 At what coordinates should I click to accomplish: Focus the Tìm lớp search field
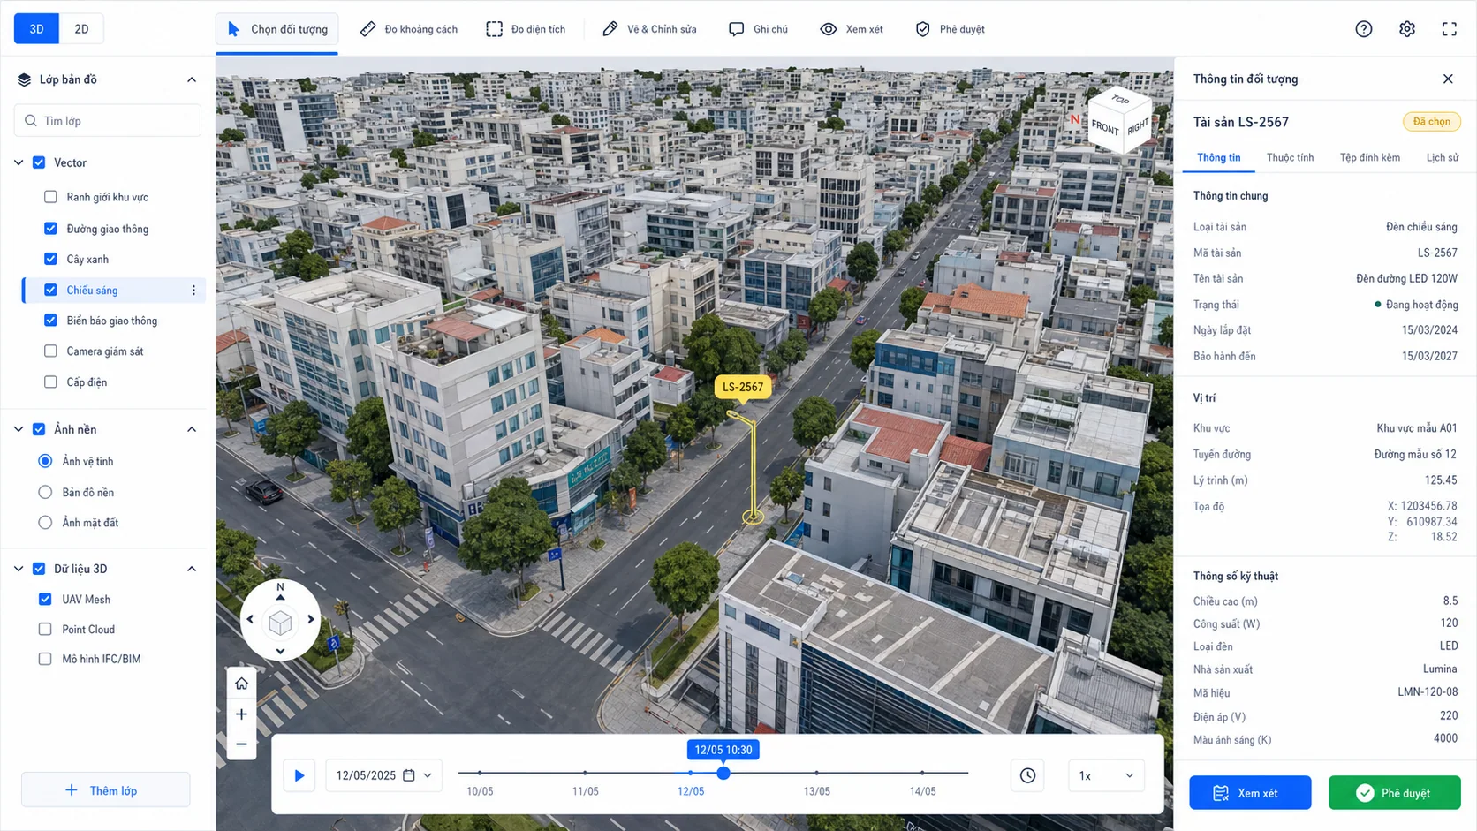click(108, 121)
